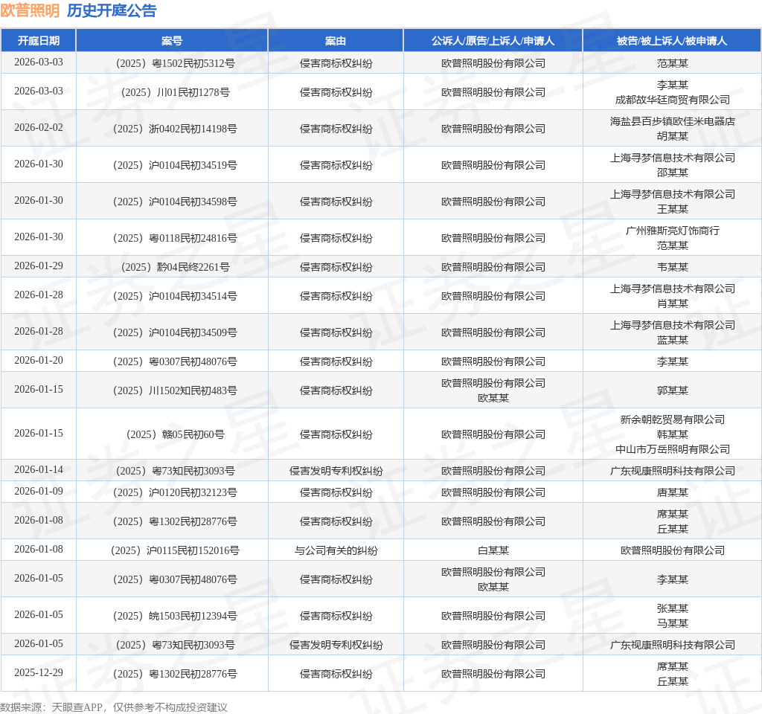Click case number （2025）黔04民终2261号
Viewport: 762px width, 714px height.
[x=176, y=267]
